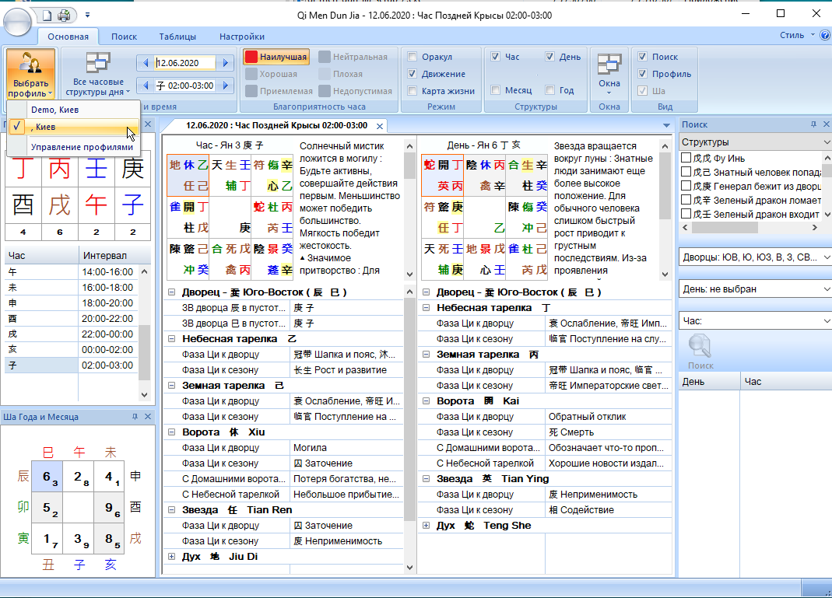Click the Нейтральная favorability button

pyautogui.click(x=353, y=57)
